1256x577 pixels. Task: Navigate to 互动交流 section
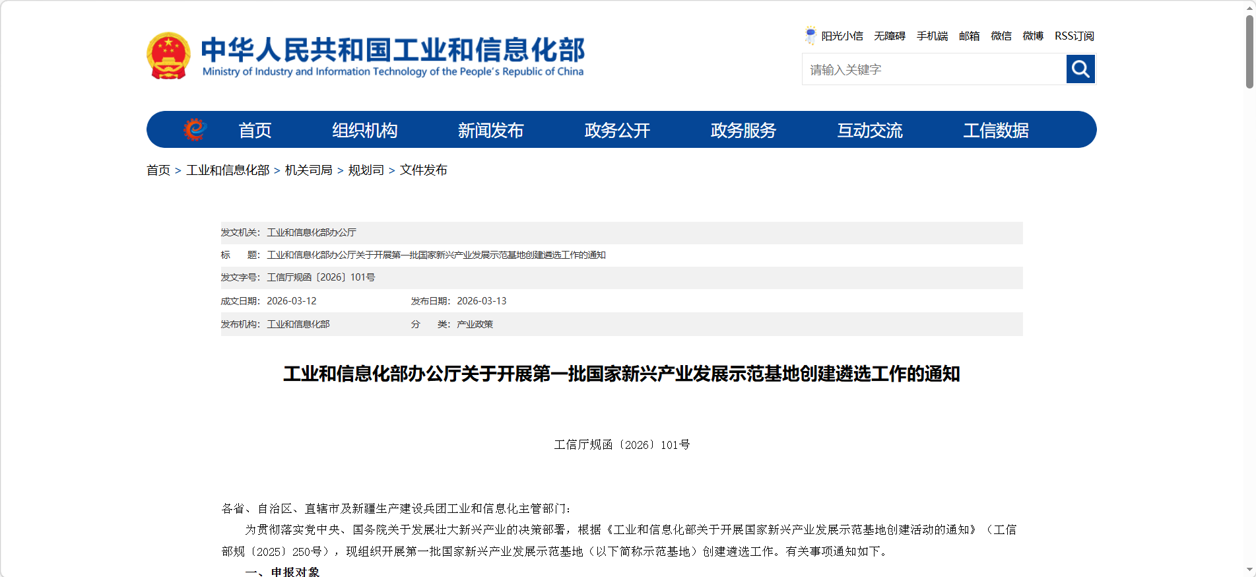click(x=869, y=130)
